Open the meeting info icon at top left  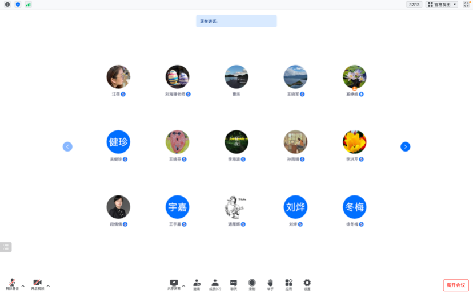[x=7, y=5]
